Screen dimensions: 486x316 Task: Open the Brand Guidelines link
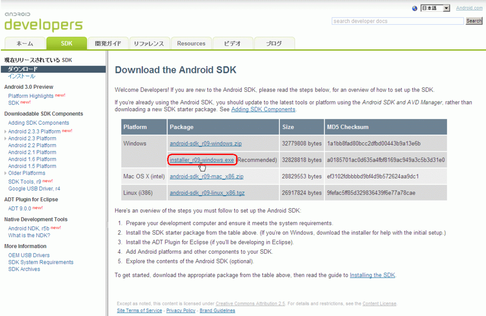pos(217,310)
